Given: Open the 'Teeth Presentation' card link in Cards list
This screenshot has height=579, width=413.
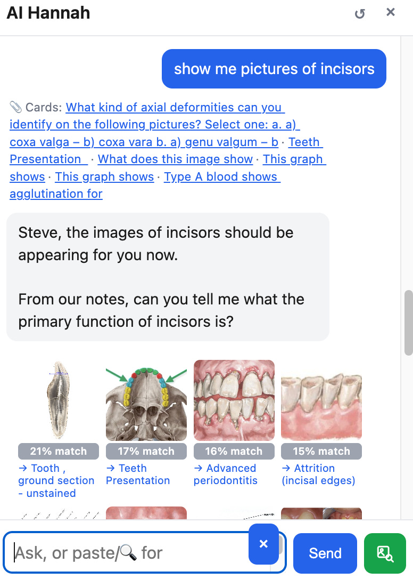Looking at the screenshot, I should [166, 151].
